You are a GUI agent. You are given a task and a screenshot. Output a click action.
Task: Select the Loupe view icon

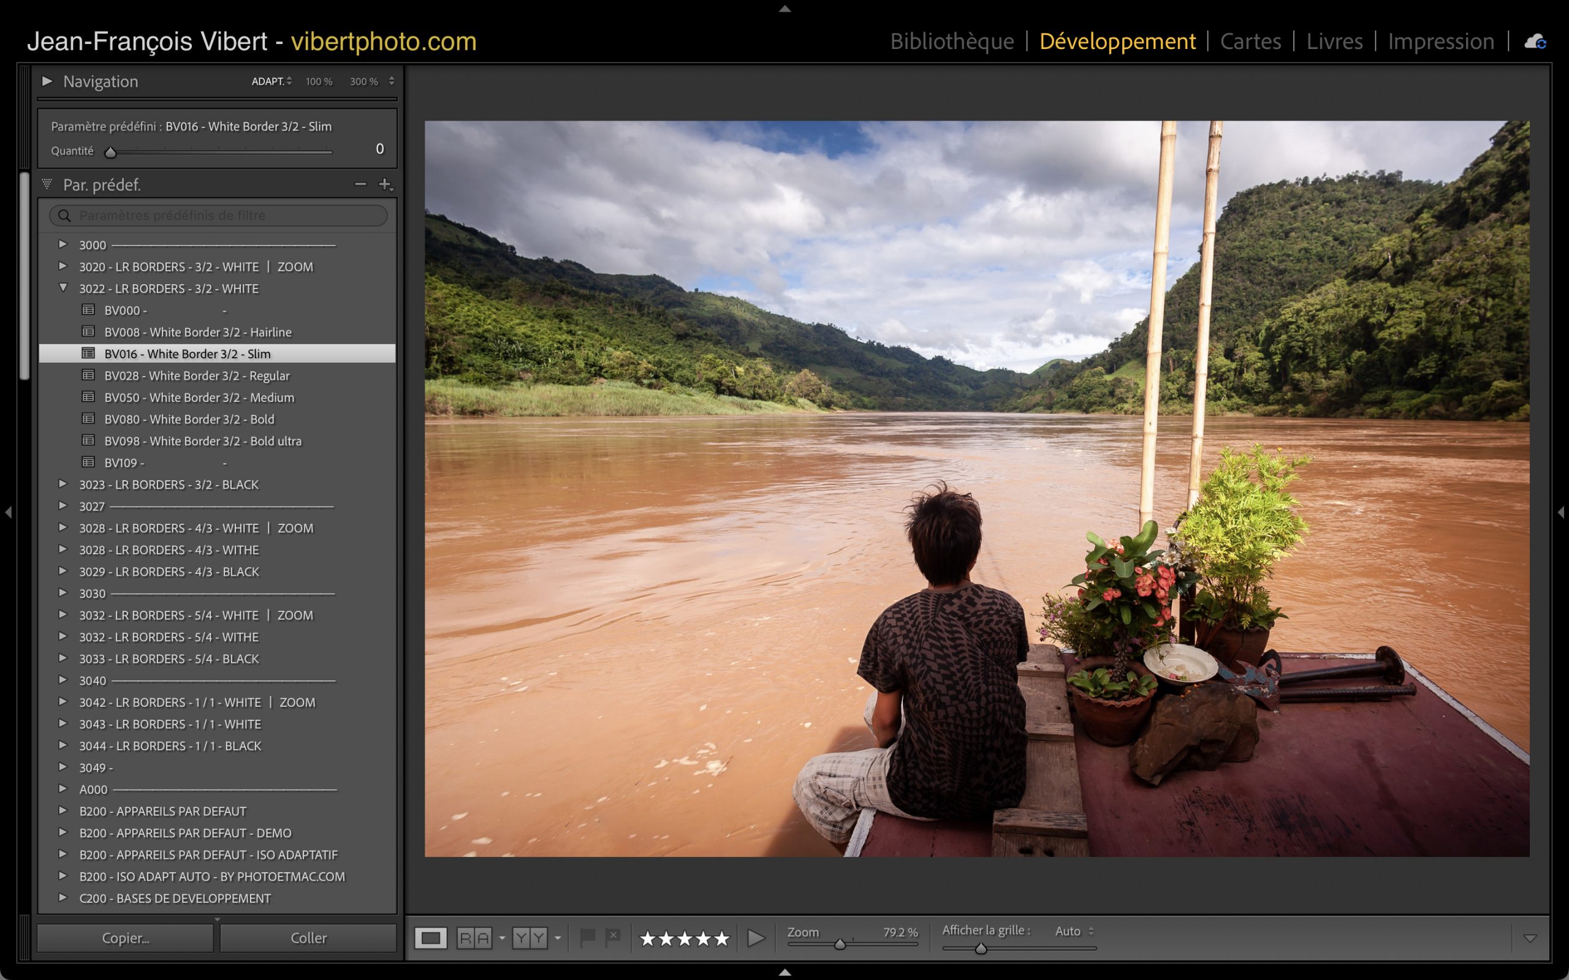point(430,938)
